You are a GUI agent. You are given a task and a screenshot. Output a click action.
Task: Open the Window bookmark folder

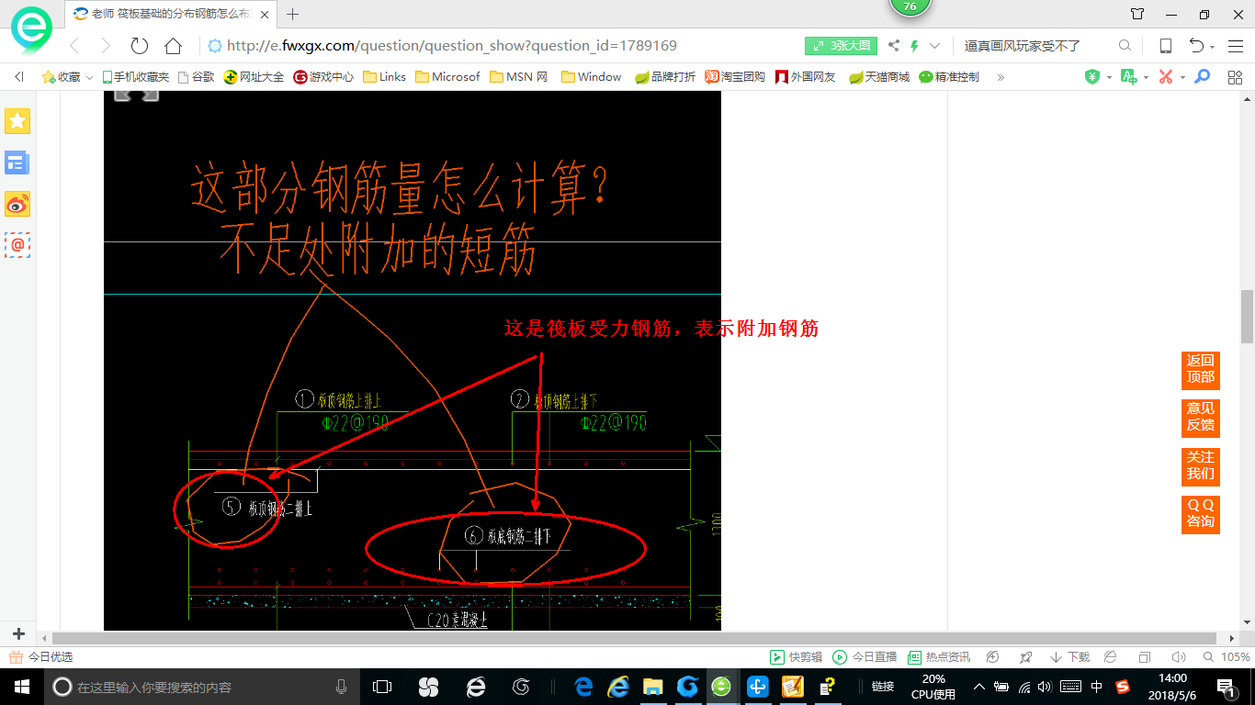coord(591,77)
